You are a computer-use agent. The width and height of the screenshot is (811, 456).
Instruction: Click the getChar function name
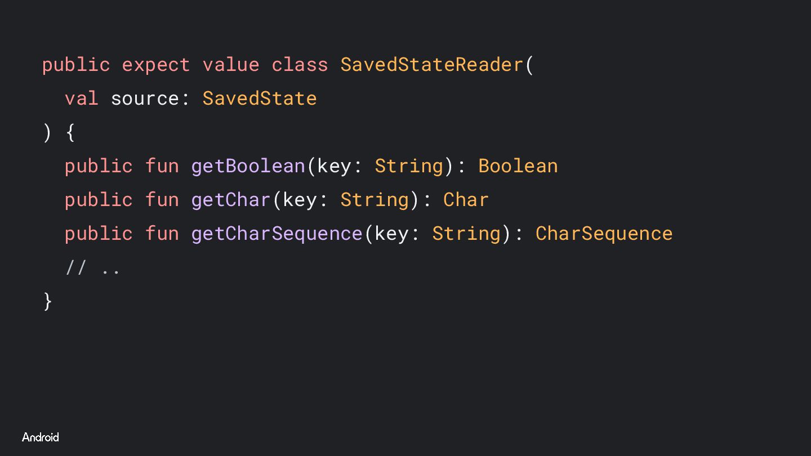coord(231,200)
